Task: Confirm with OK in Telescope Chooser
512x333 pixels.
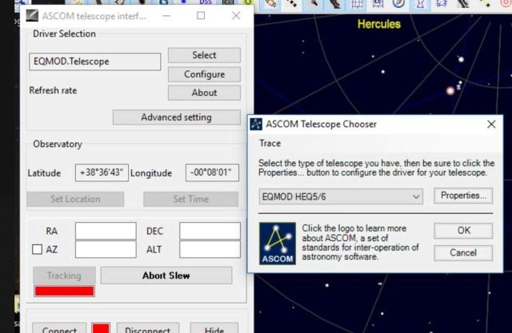Action: [x=463, y=231]
